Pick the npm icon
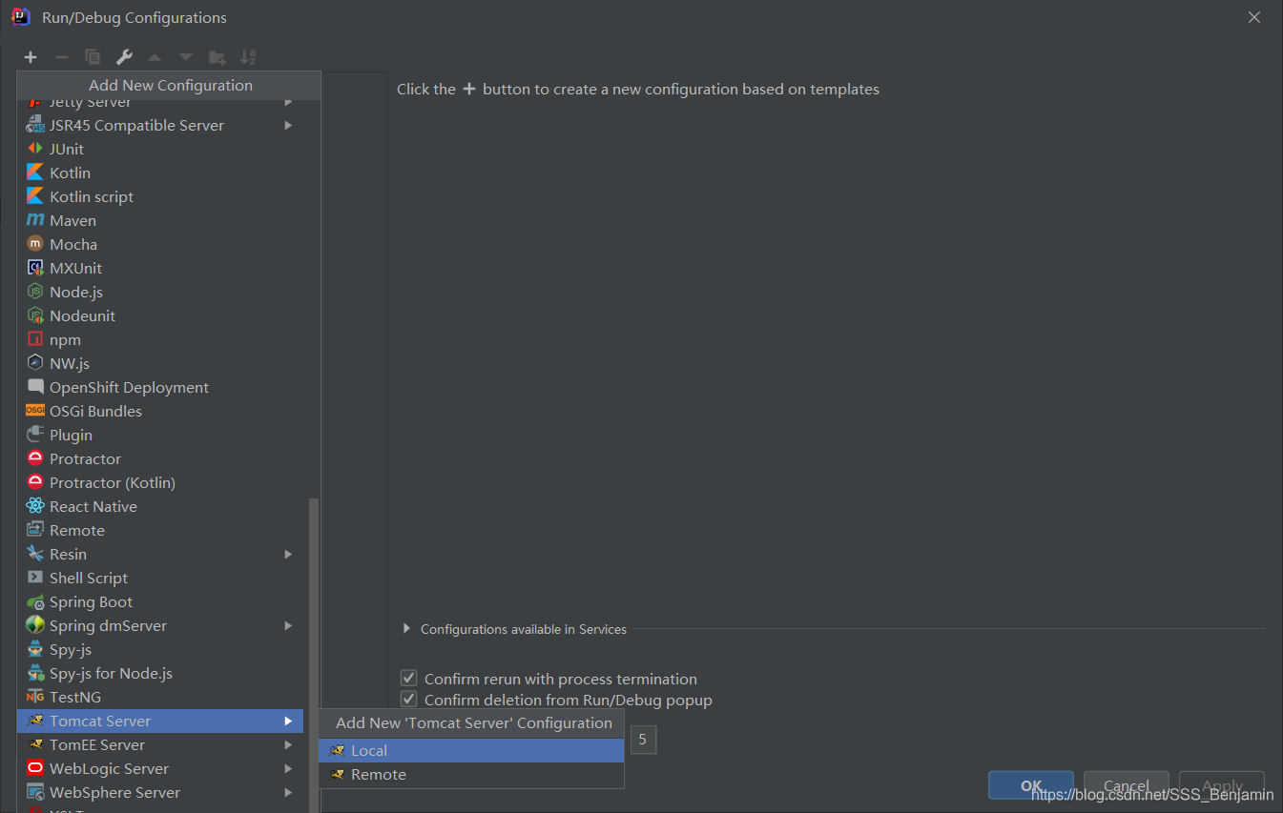The height and width of the screenshot is (813, 1283). pyautogui.click(x=35, y=339)
